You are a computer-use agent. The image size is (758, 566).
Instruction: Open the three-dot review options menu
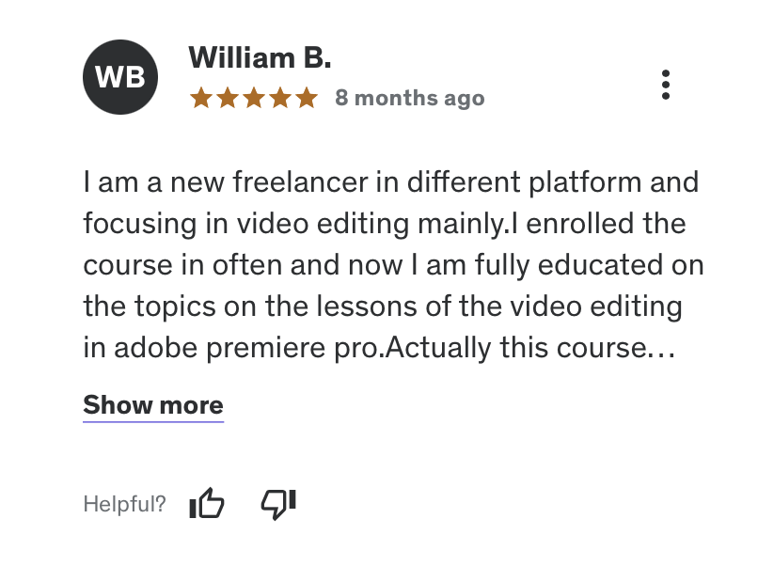coord(666,85)
